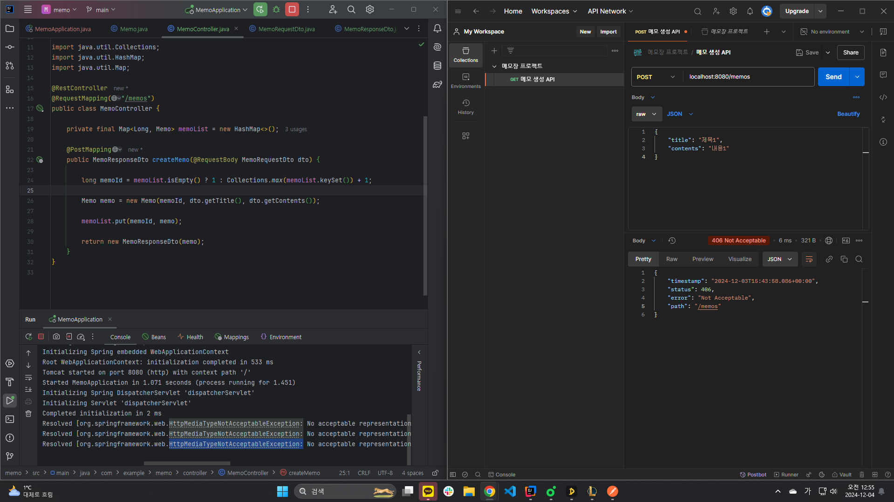Clear console with trash icon
Screen dimensions: 894x502
point(28,414)
